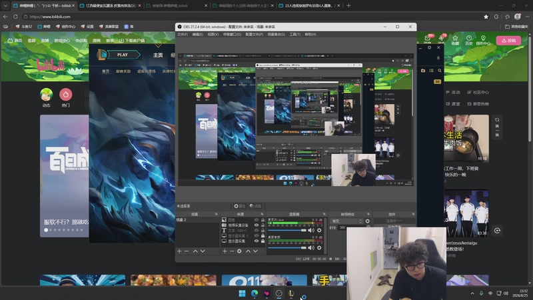Viewport: 533px width, 300px height.
Task: Open OBS File (文件) menu
Action: click(x=182, y=35)
